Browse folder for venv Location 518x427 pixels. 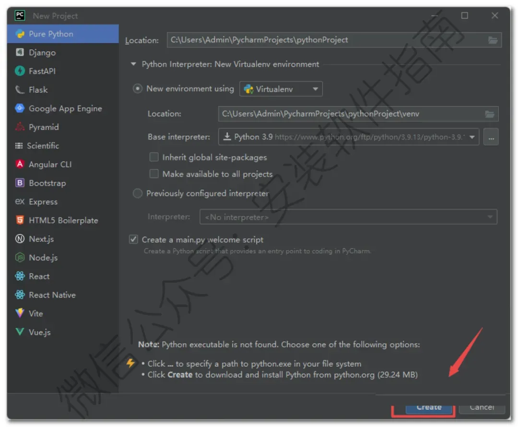point(490,114)
